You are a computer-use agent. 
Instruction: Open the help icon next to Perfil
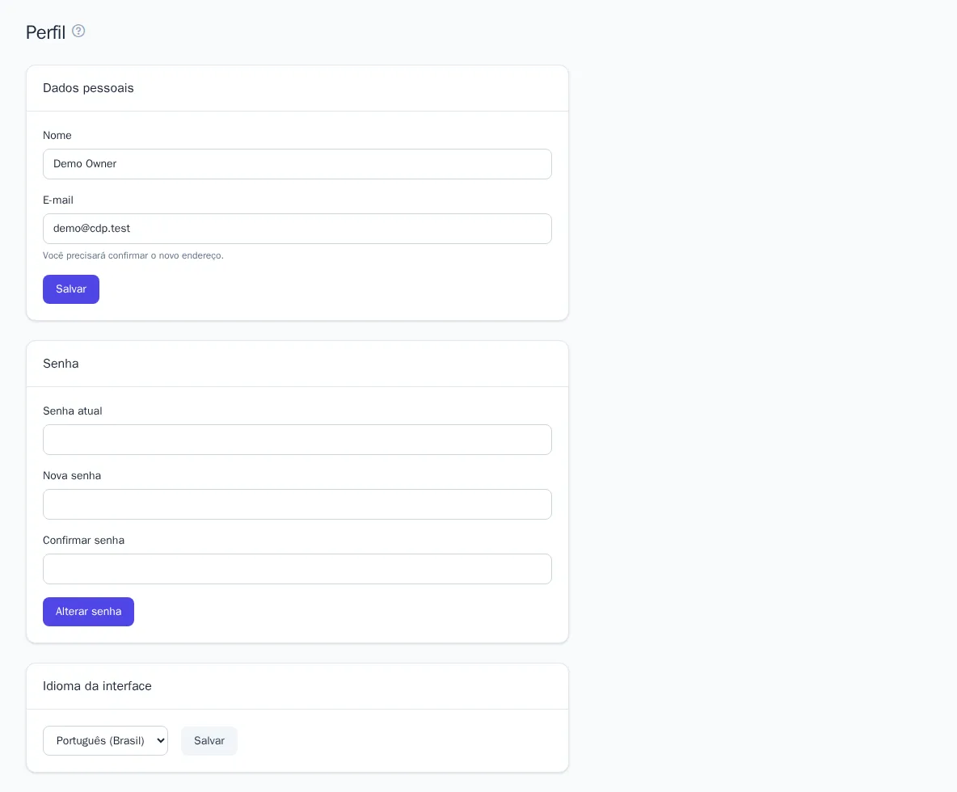tap(78, 31)
